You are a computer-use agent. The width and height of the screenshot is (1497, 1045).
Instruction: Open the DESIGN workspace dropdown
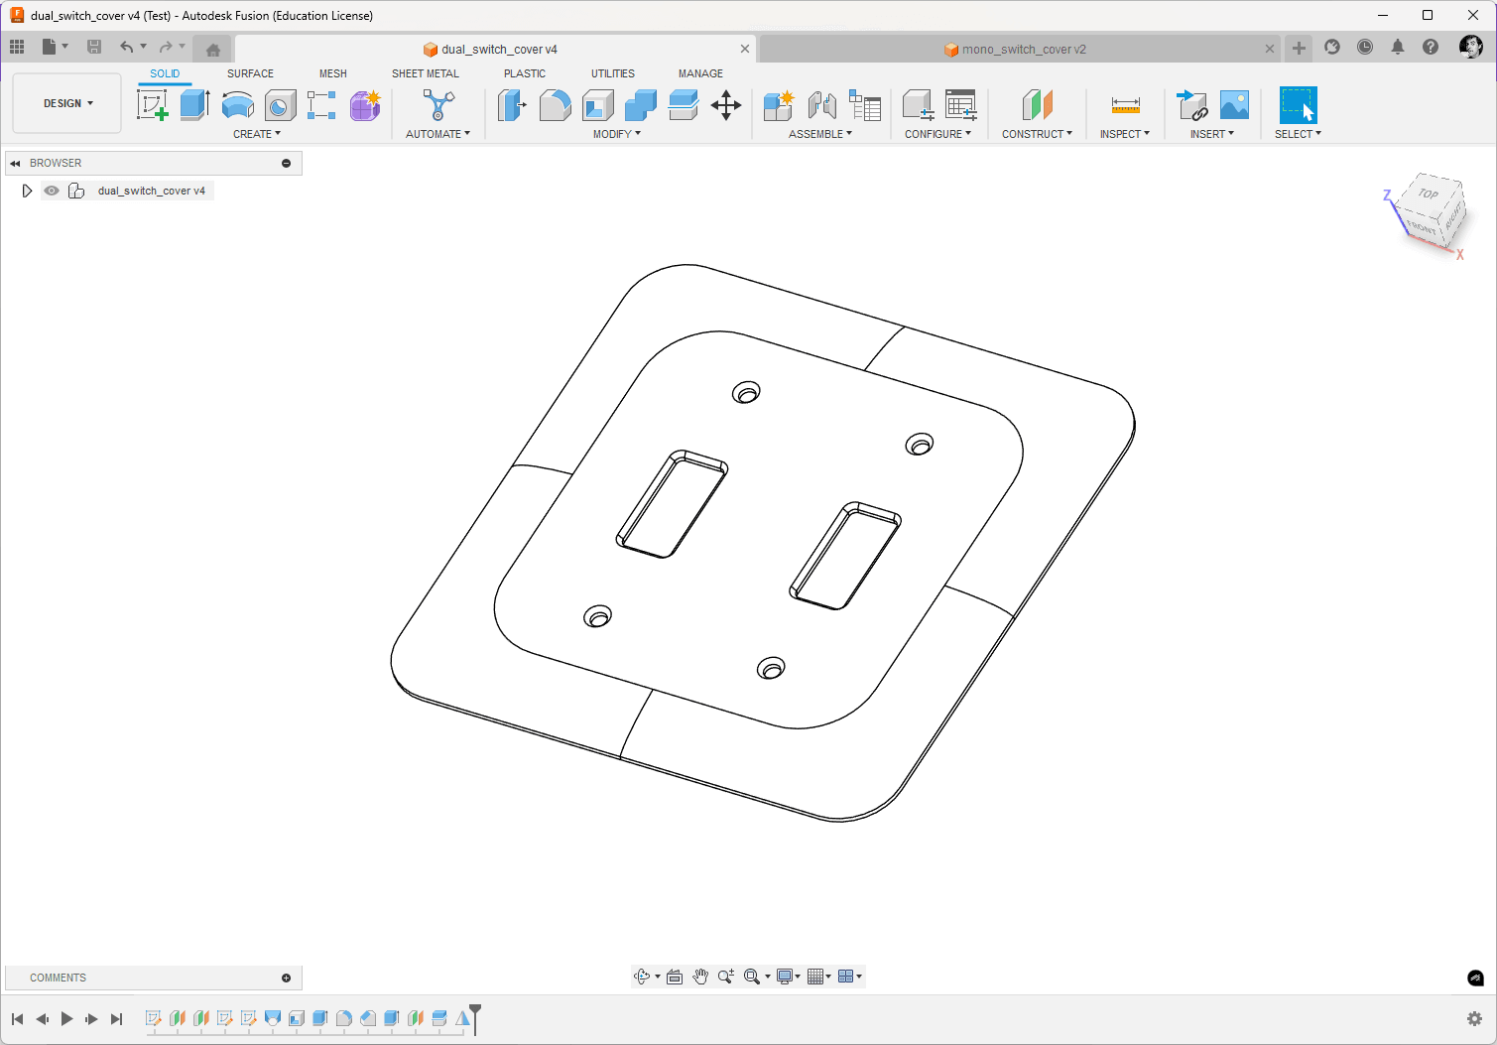(x=67, y=103)
